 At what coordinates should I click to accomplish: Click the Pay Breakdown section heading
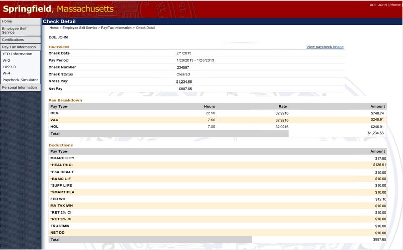coord(65,100)
